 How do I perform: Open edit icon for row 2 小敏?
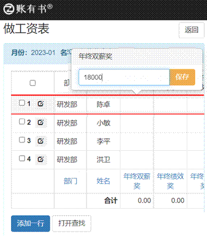41,122
